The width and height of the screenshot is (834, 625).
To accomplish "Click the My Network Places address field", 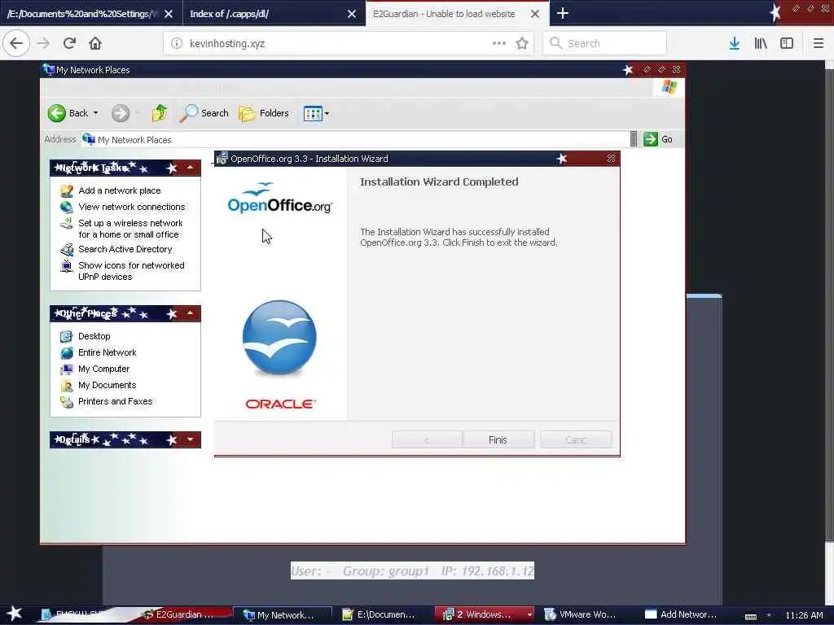I will [355, 140].
